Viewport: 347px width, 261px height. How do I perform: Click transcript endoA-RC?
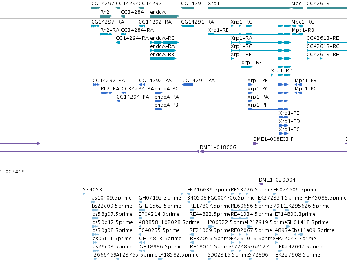pos(162,38)
